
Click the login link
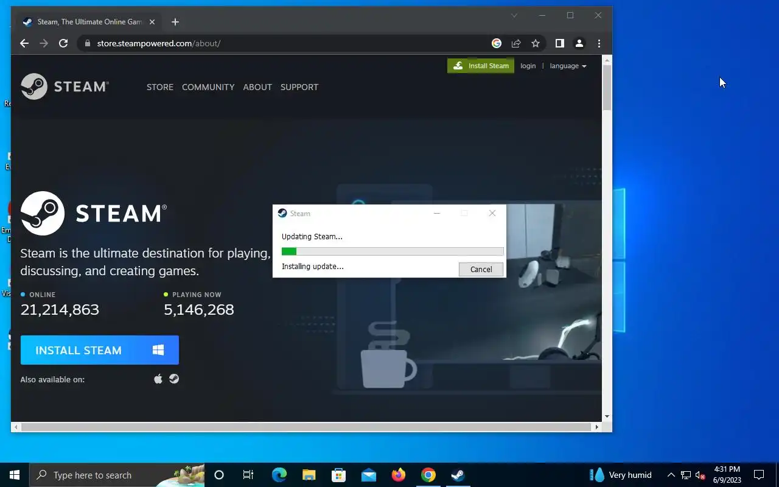528,66
